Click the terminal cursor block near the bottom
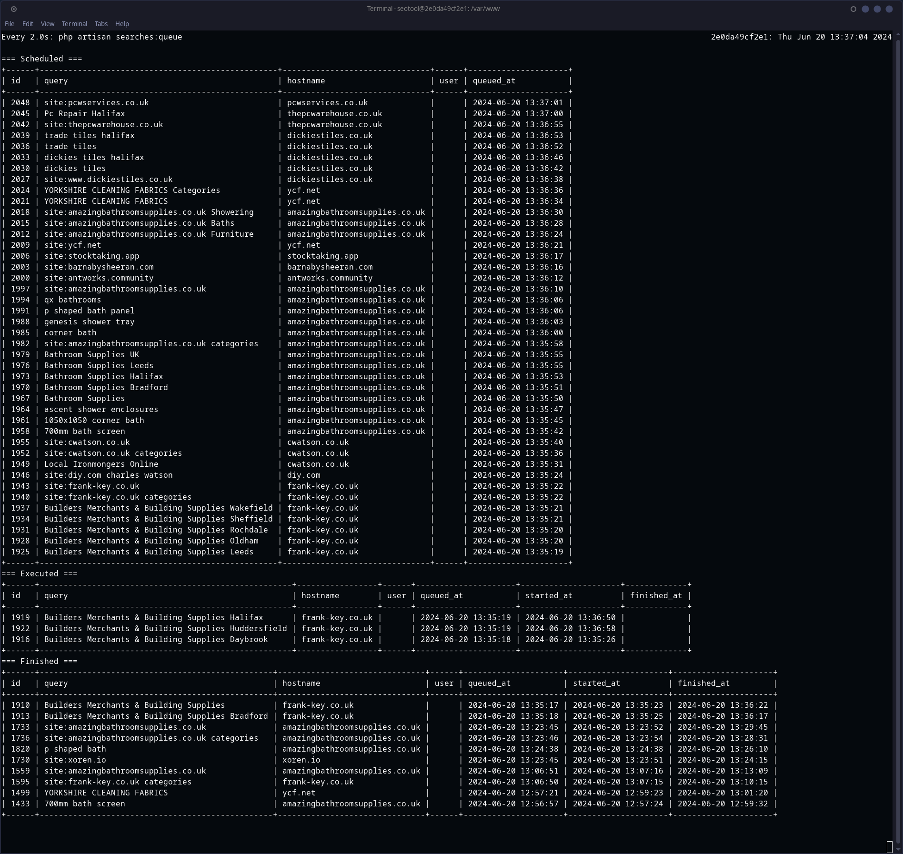The image size is (903, 854). click(x=889, y=847)
